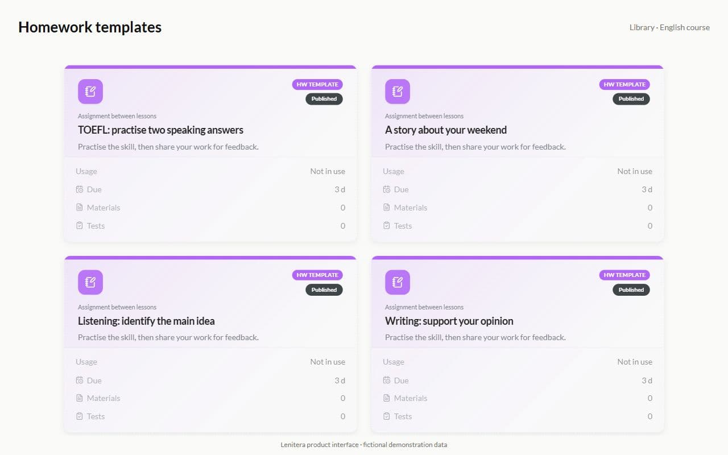The image size is (728, 455).
Task: Click the notebook icon on the weekend story card
Action: tap(398, 92)
